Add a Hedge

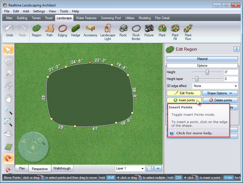click(x=76, y=31)
